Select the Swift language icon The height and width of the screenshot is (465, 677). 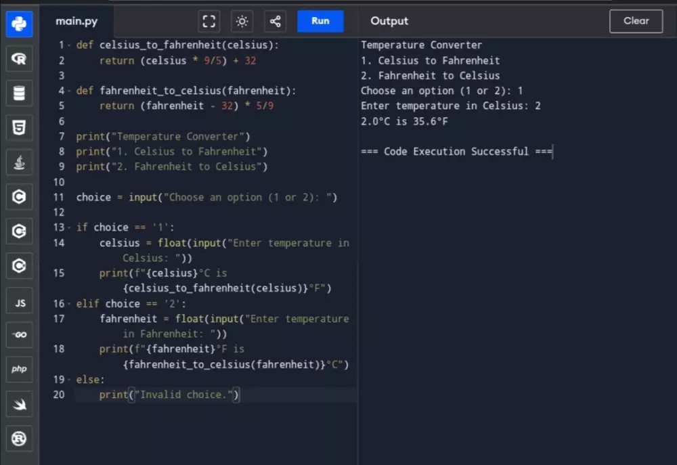[x=19, y=404]
